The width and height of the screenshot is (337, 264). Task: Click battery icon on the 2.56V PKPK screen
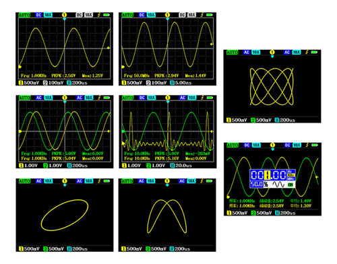106,15
